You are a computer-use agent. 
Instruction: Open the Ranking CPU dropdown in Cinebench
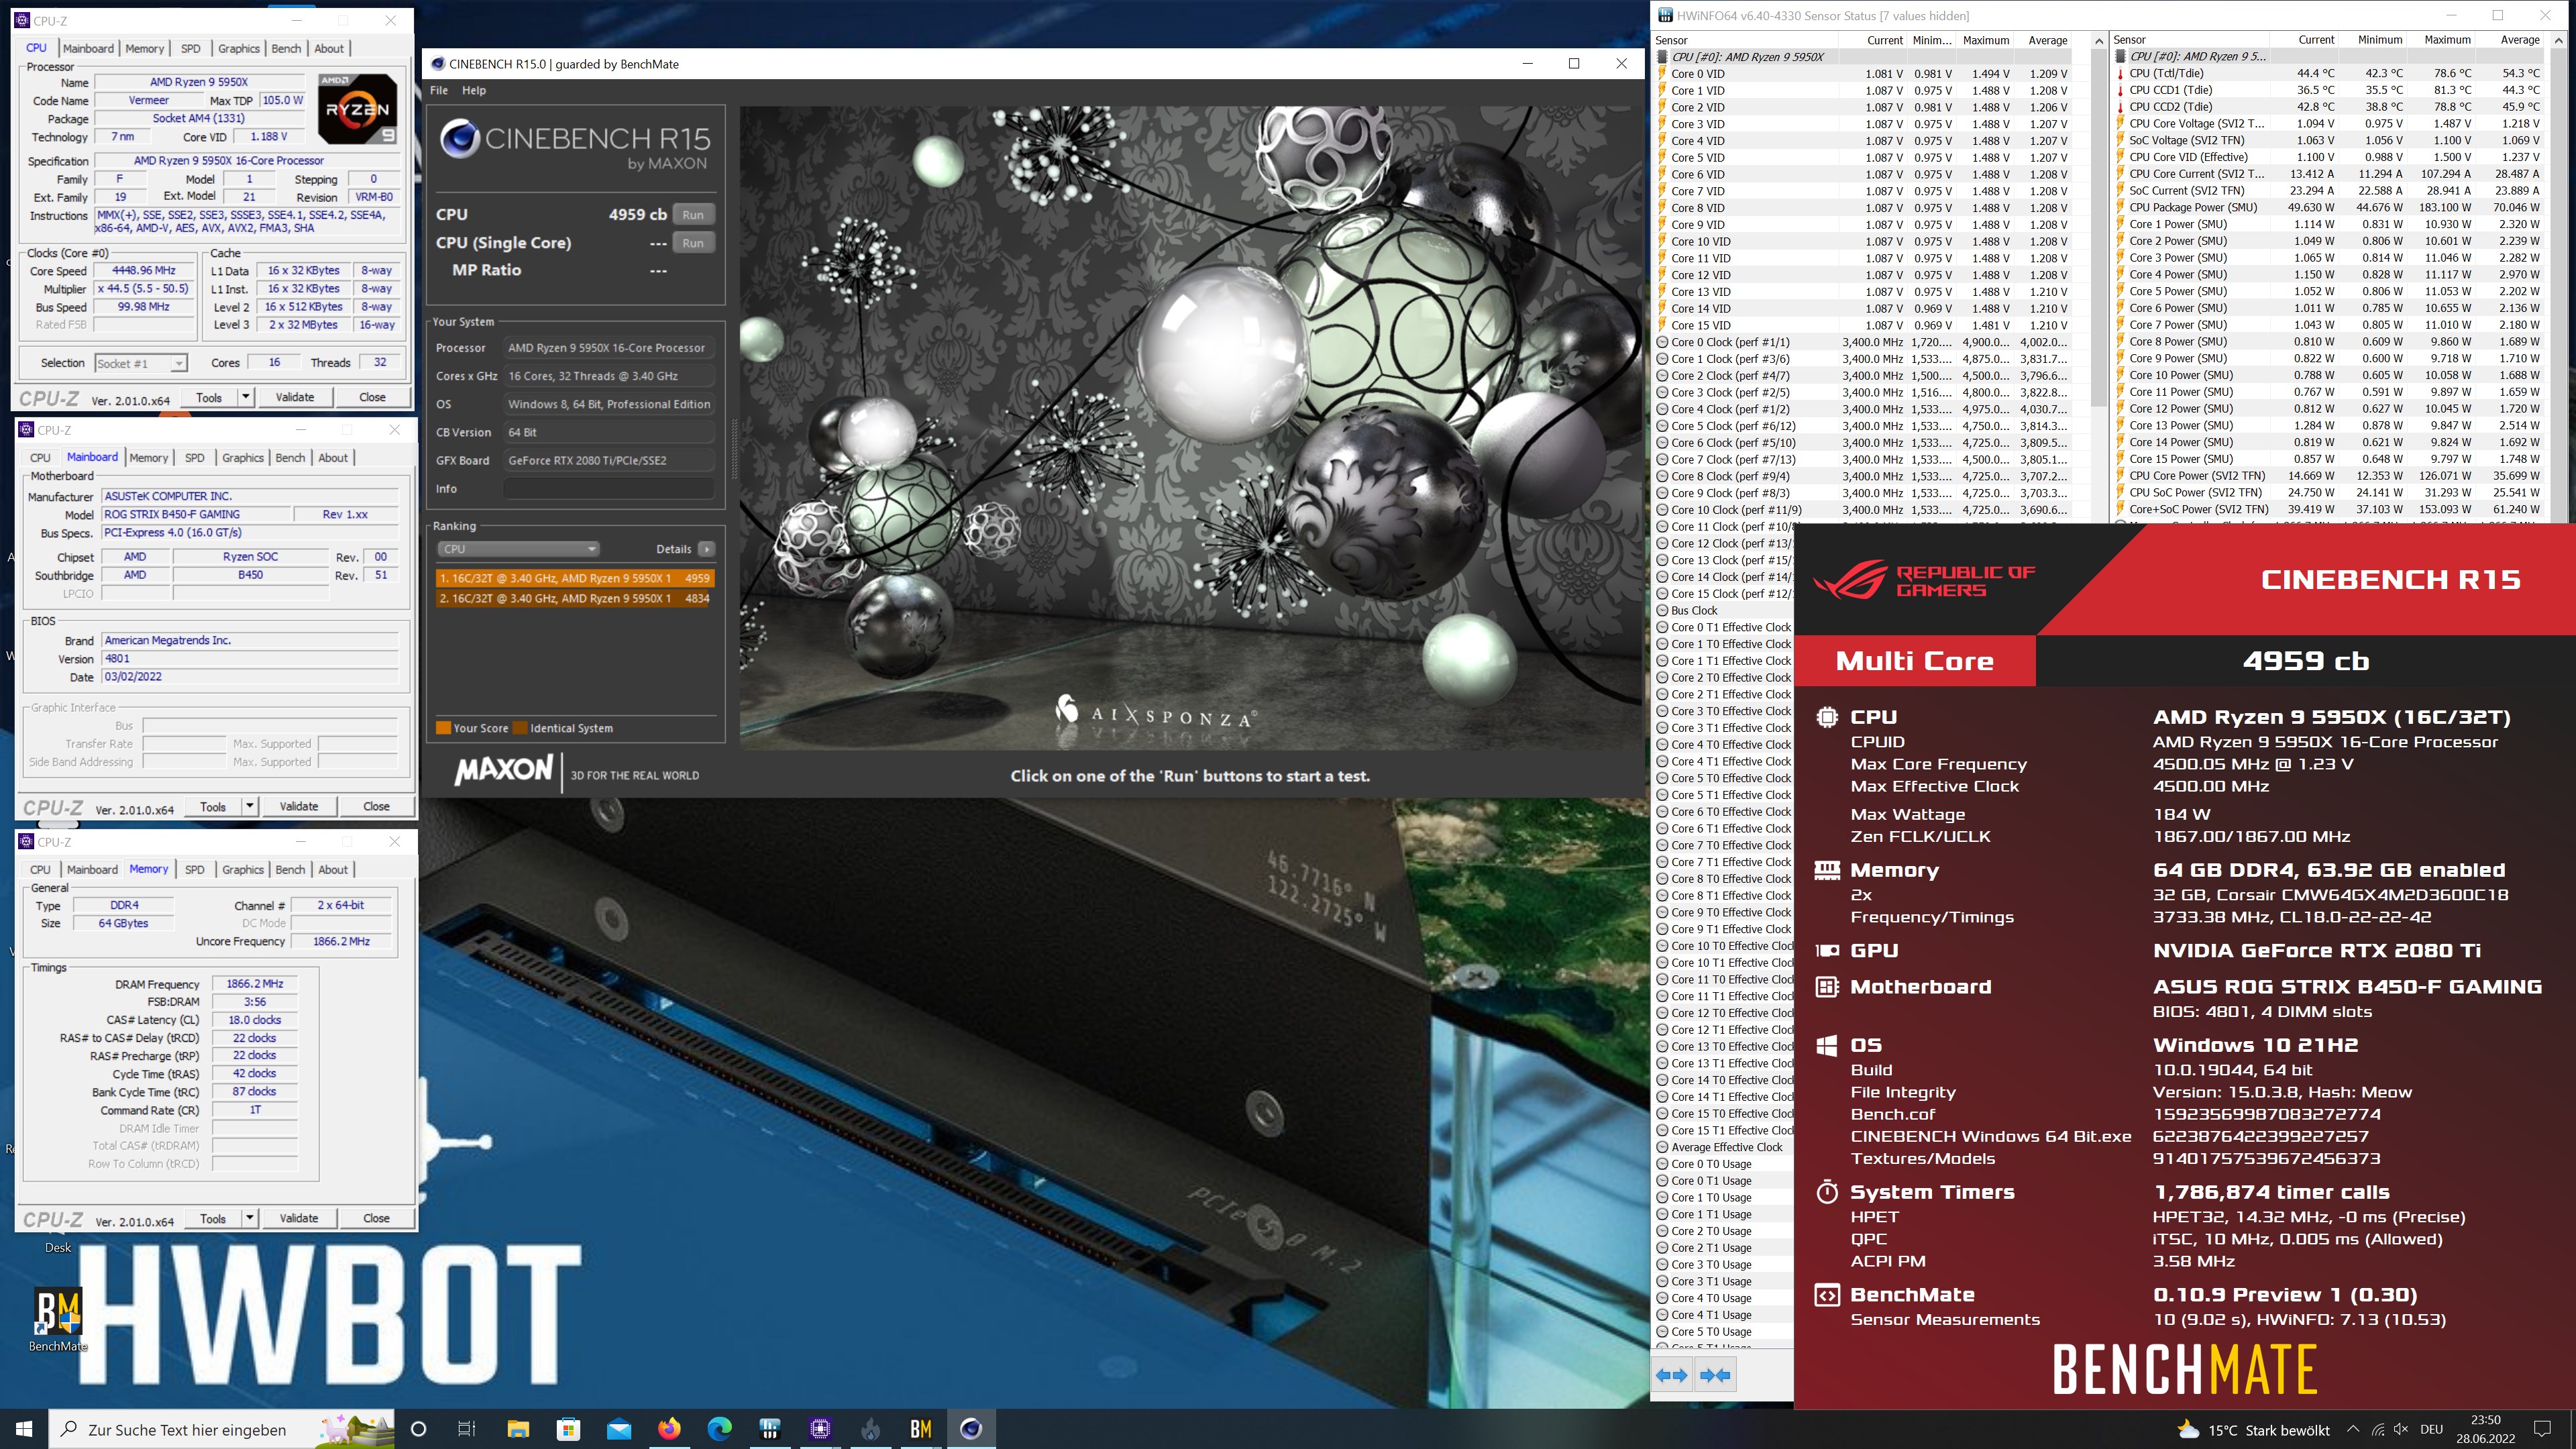point(518,549)
